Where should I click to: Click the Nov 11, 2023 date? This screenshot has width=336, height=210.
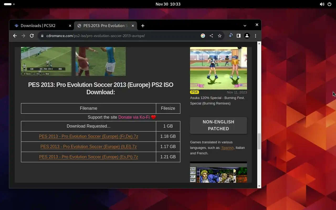click(237, 92)
